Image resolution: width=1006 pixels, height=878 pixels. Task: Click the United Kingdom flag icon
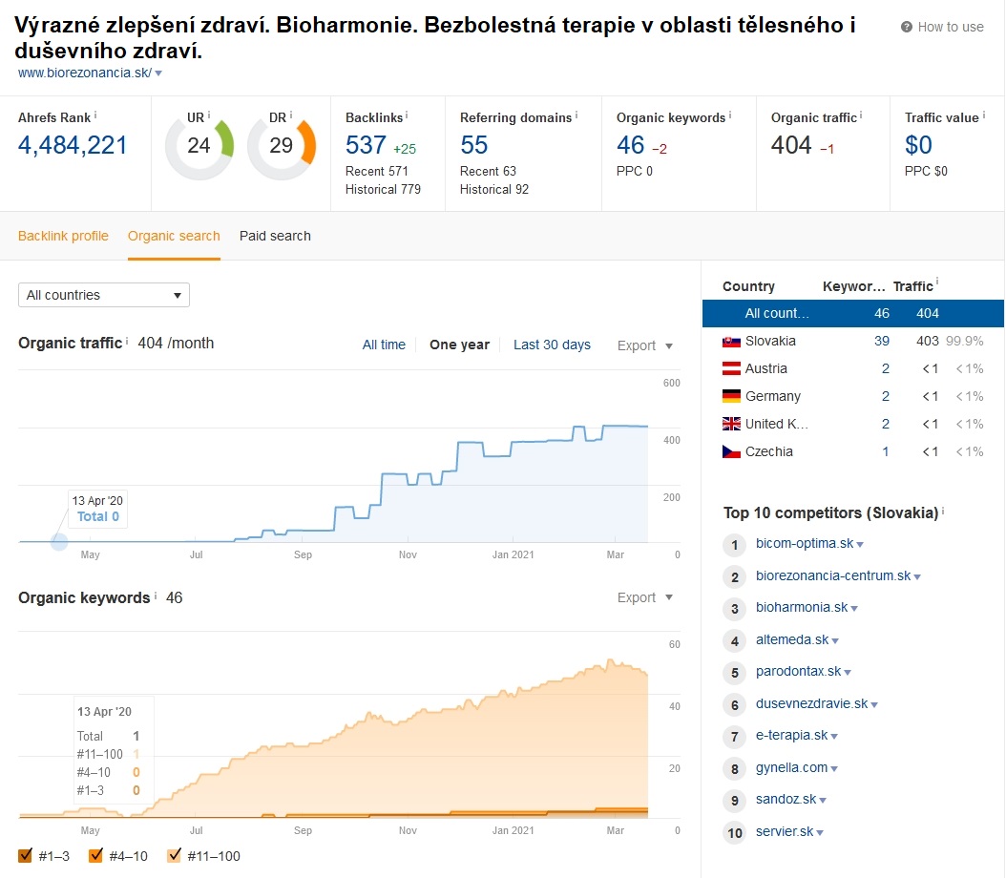click(x=731, y=424)
